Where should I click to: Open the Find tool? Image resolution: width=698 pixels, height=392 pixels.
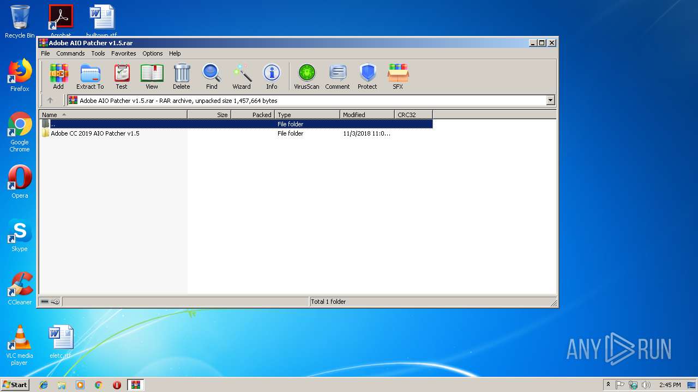coord(212,76)
